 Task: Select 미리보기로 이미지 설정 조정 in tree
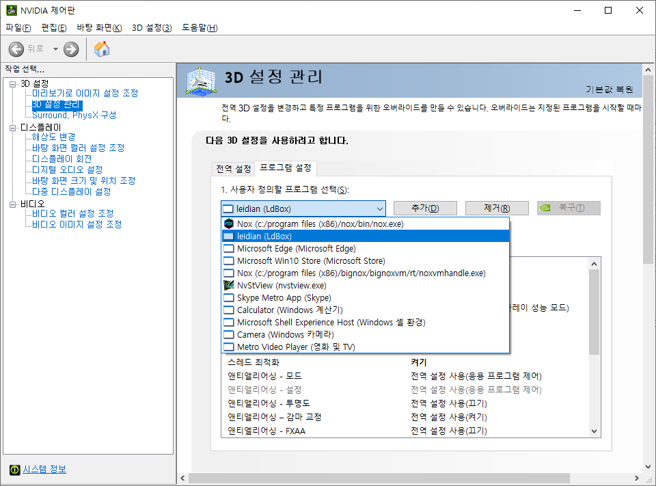(x=85, y=94)
